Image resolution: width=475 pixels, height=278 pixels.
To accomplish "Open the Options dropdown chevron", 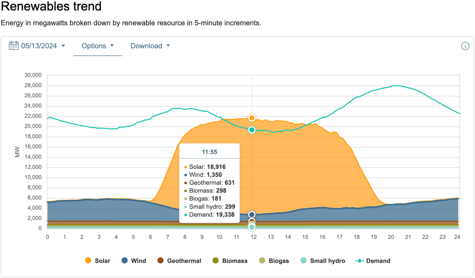I will coord(112,45).
